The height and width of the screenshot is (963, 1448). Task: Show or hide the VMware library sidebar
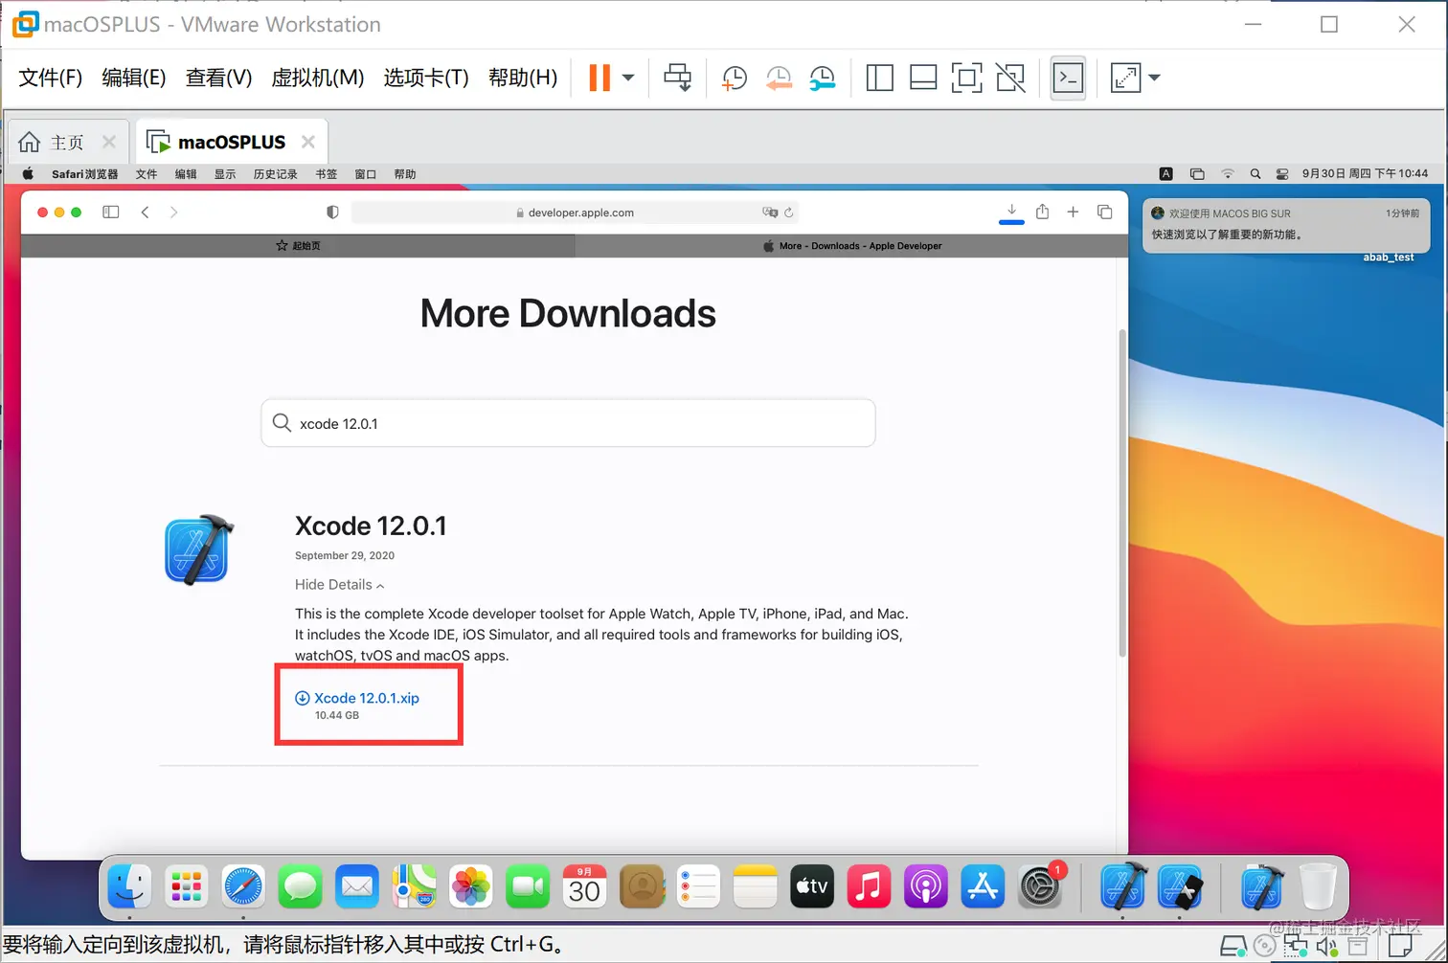pyautogui.click(x=879, y=78)
